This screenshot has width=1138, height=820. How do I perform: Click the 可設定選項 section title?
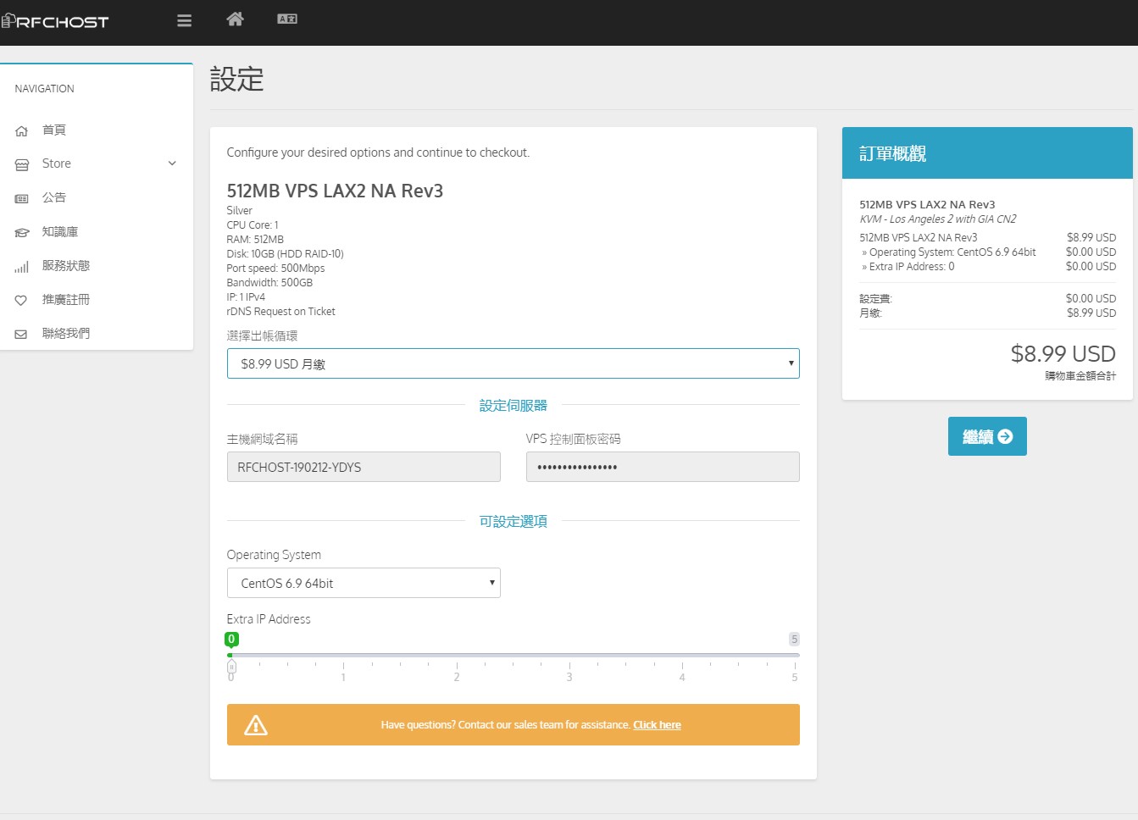pyautogui.click(x=513, y=522)
